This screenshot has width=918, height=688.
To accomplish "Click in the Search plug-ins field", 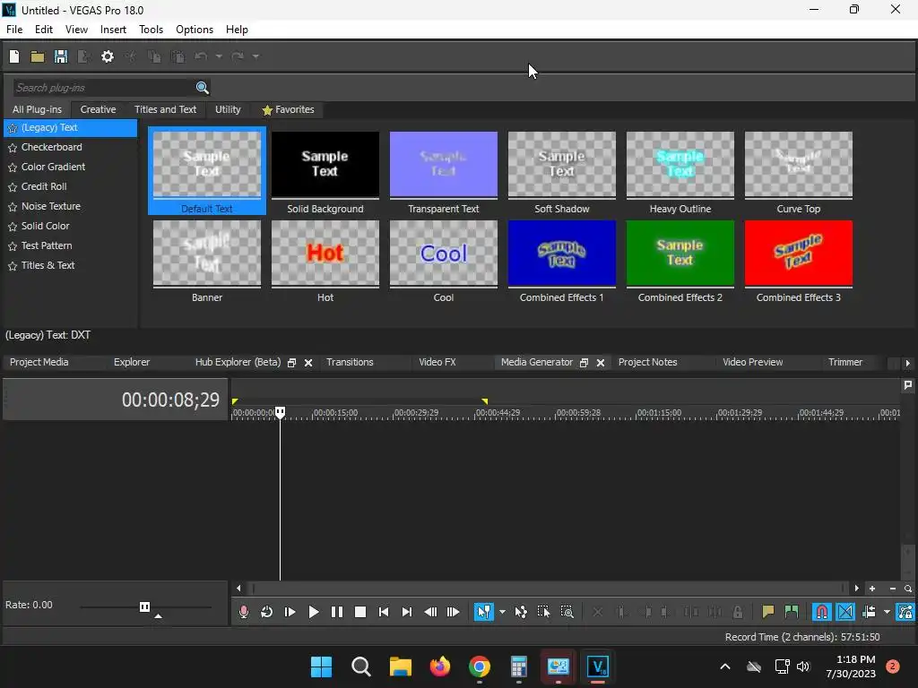I will tap(103, 88).
